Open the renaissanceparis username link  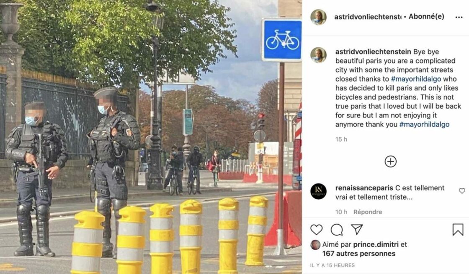coord(364,188)
